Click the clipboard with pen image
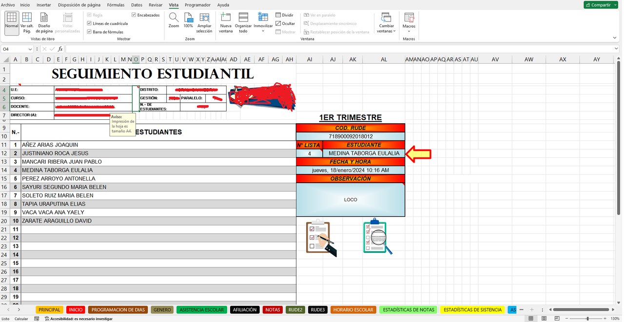Image resolution: width=624 pixels, height=322 pixels. [321, 238]
